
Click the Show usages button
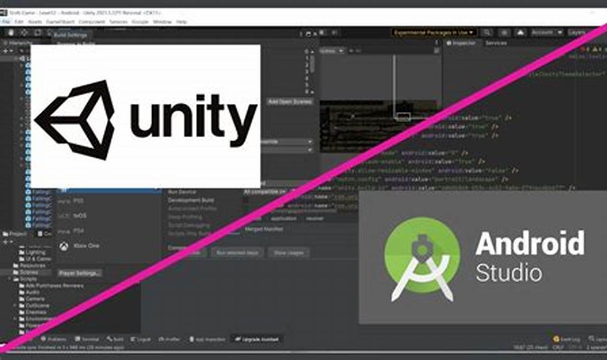click(x=289, y=253)
